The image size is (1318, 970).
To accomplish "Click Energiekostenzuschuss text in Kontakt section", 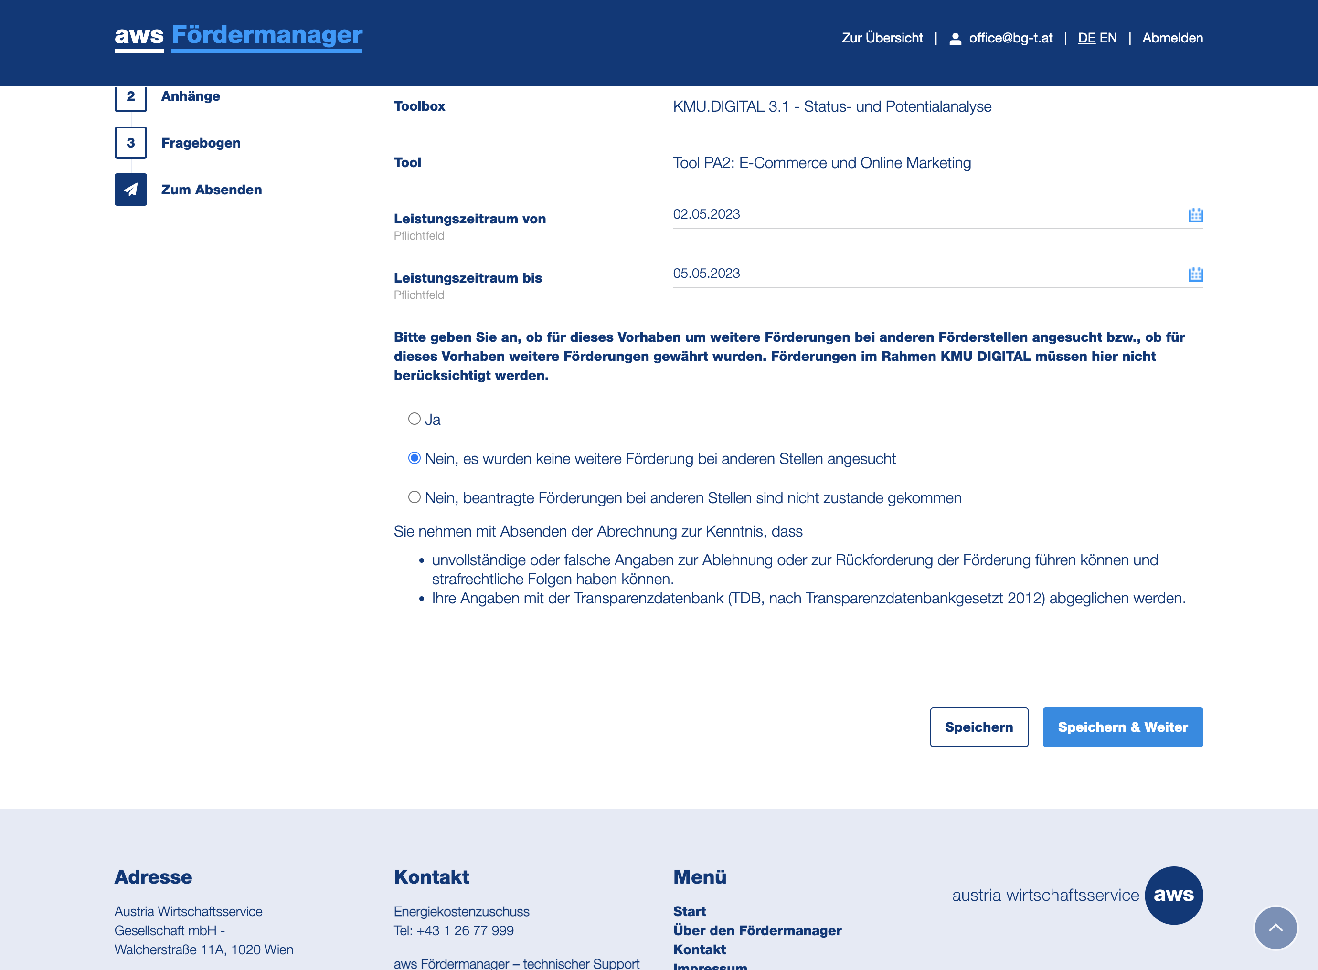I will point(462,911).
